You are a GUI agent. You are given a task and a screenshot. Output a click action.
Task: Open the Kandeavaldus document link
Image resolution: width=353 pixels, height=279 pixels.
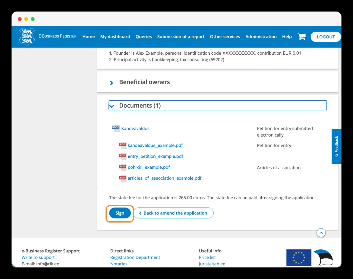(x=135, y=129)
